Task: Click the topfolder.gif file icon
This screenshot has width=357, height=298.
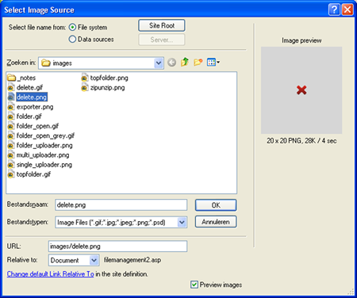Action: click(x=11, y=174)
